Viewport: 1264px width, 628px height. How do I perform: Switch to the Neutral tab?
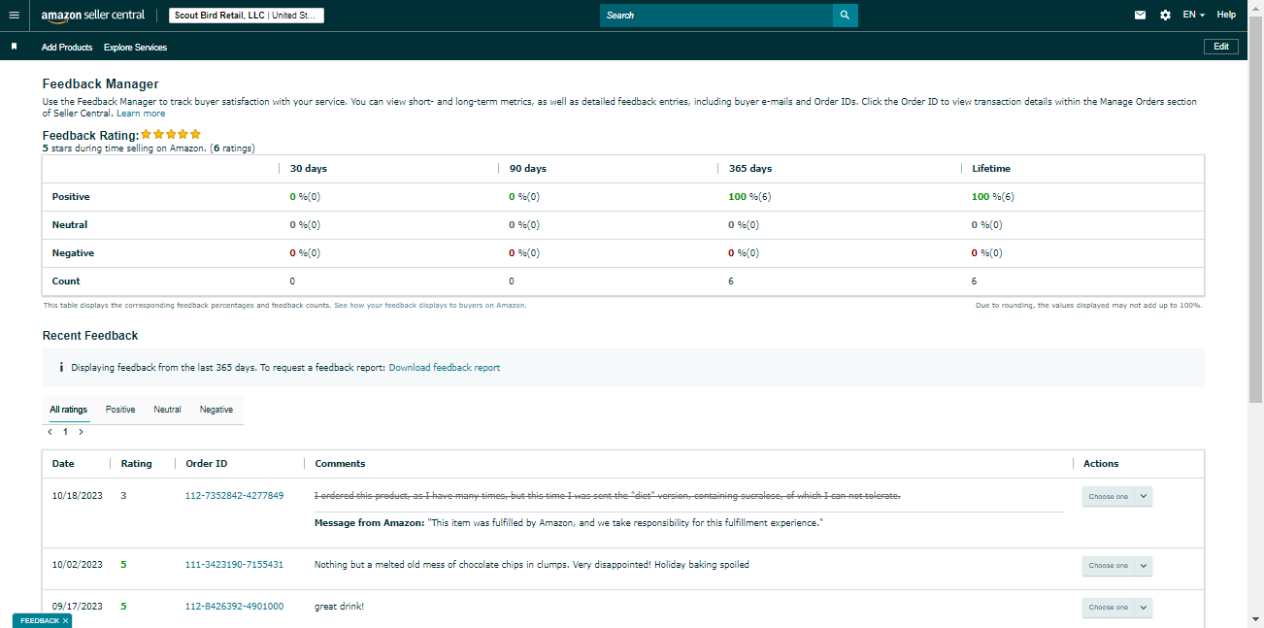pyautogui.click(x=167, y=410)
